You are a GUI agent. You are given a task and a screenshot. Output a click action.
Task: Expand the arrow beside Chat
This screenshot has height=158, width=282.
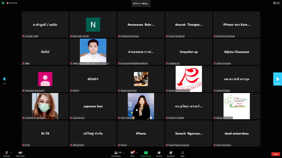point(137,152)
